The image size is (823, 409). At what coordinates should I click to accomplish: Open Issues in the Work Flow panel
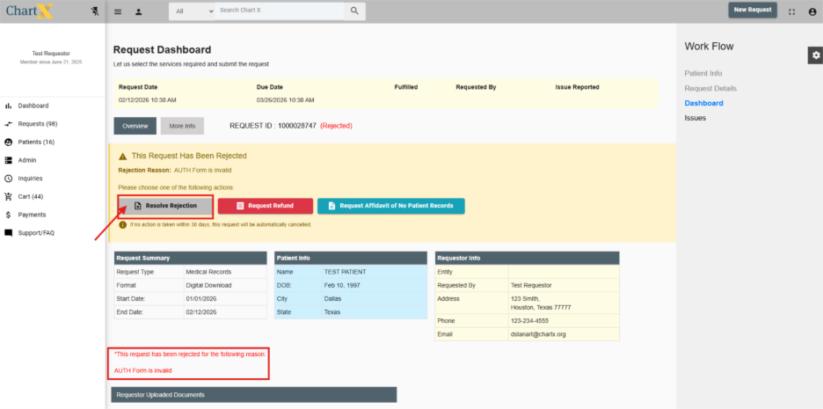(x=695, y=118)
